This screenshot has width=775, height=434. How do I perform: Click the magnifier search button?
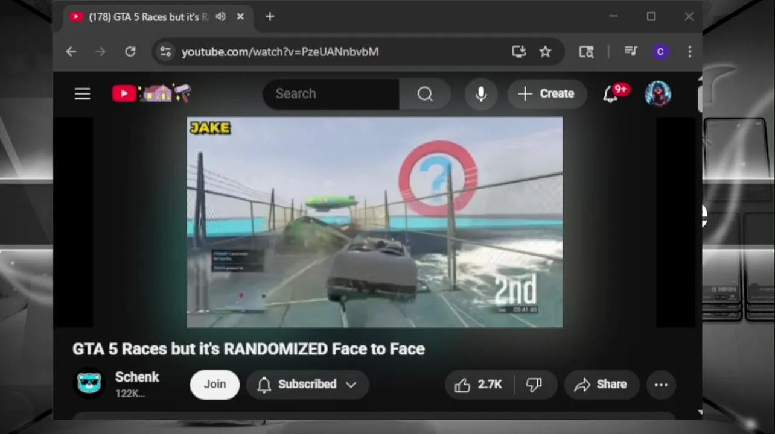pyautogui.click(x=425, y=94)
